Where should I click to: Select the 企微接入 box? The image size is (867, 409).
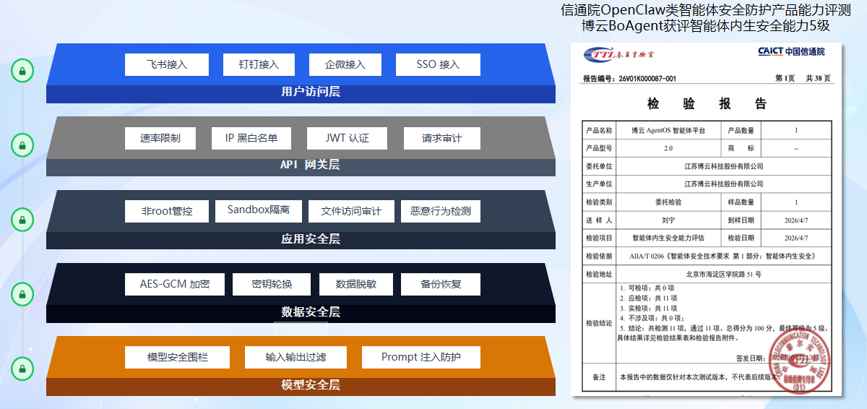click(x=345, y=64)
